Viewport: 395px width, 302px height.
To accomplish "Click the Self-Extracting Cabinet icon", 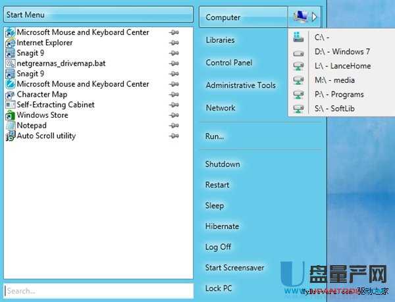I will [10, 105].
